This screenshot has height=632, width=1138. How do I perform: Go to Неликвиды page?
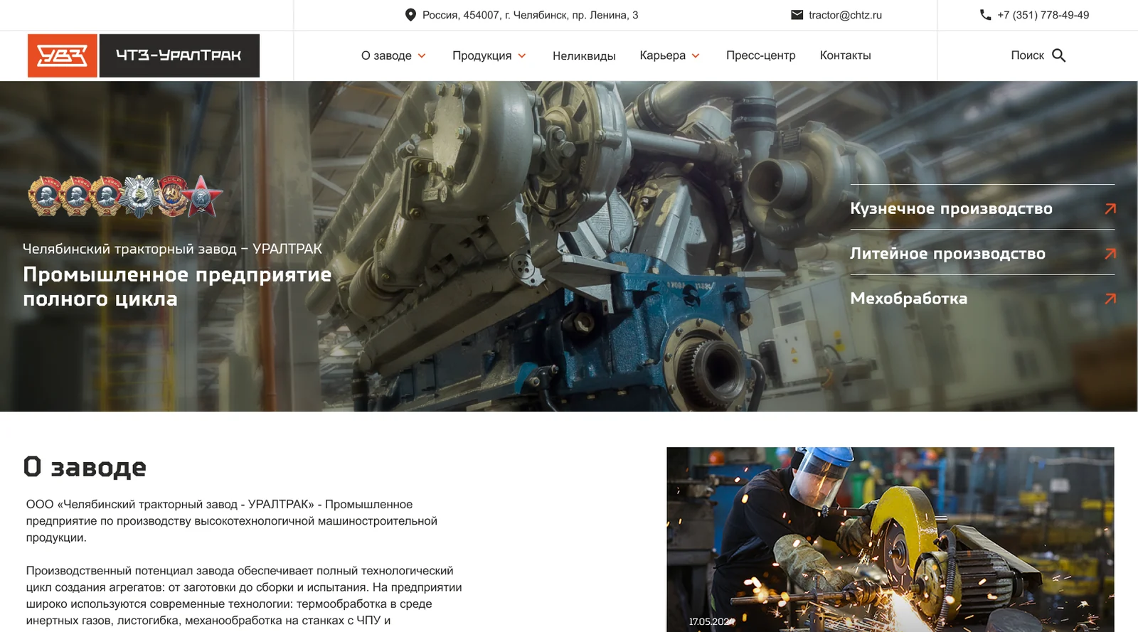pyautogui.click(x=584, y=55)
